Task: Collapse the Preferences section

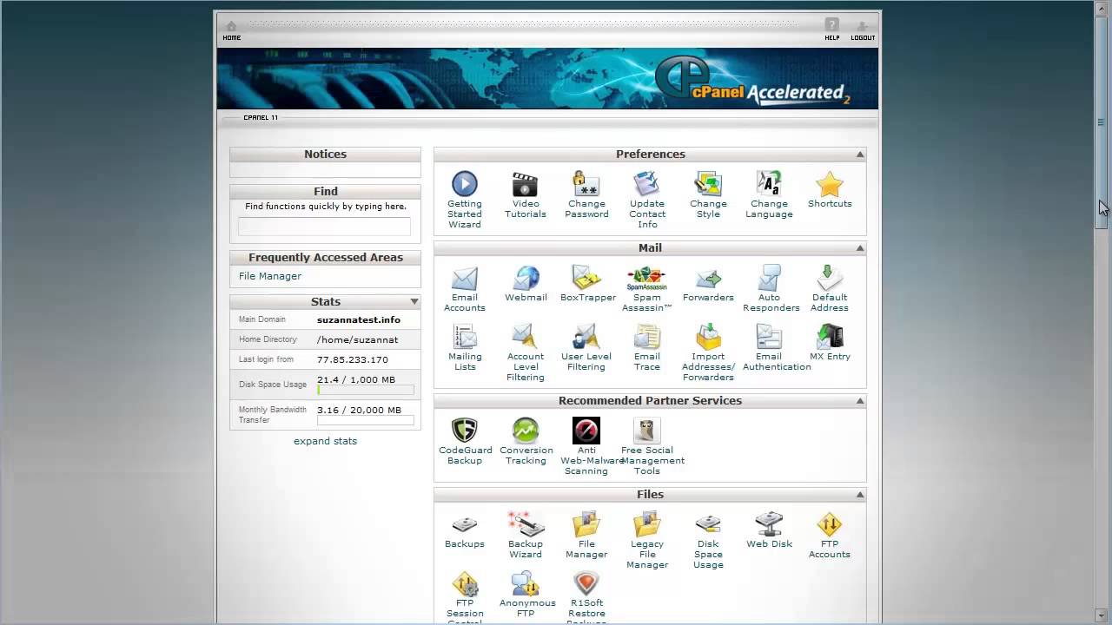Action: [860, 155]
